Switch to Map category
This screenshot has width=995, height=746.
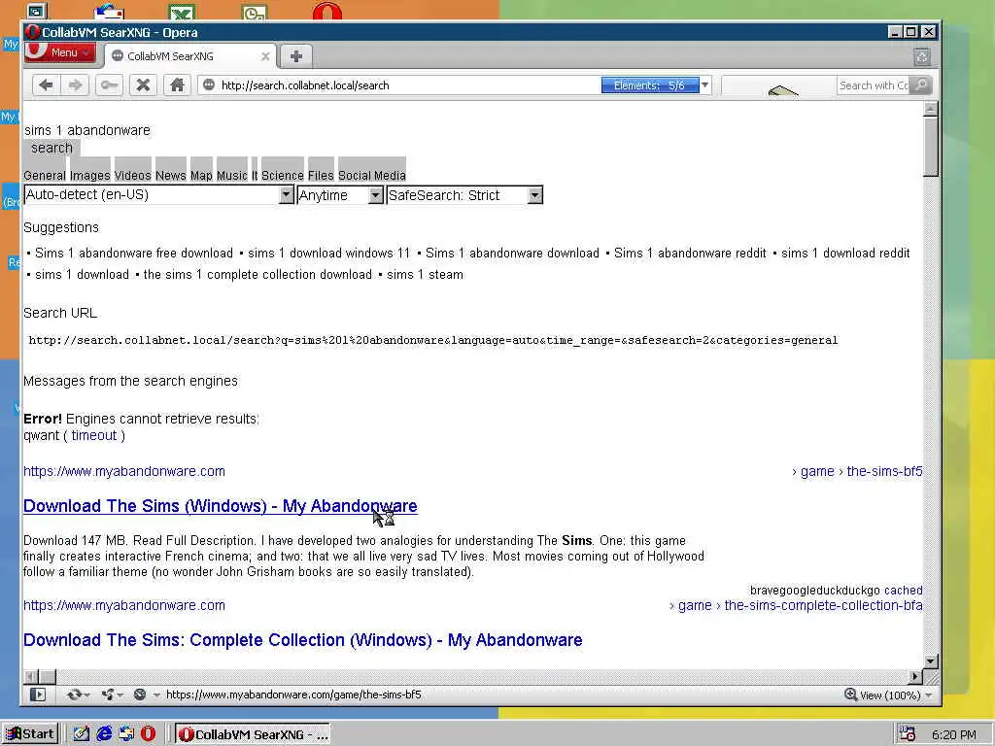click(201, 175)
